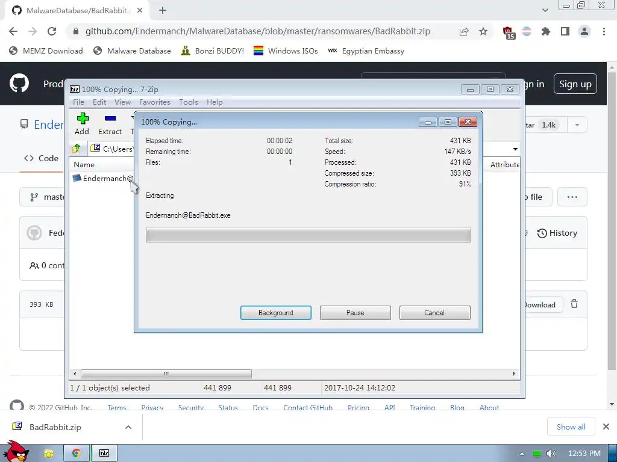Toggle the Chrome side panel icon
The width and height of the screenshot is (617, 462).
[565, 31]
